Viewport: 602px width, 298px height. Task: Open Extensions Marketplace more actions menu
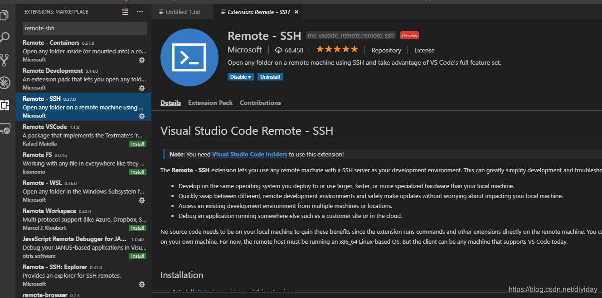[x=140, y=12]
